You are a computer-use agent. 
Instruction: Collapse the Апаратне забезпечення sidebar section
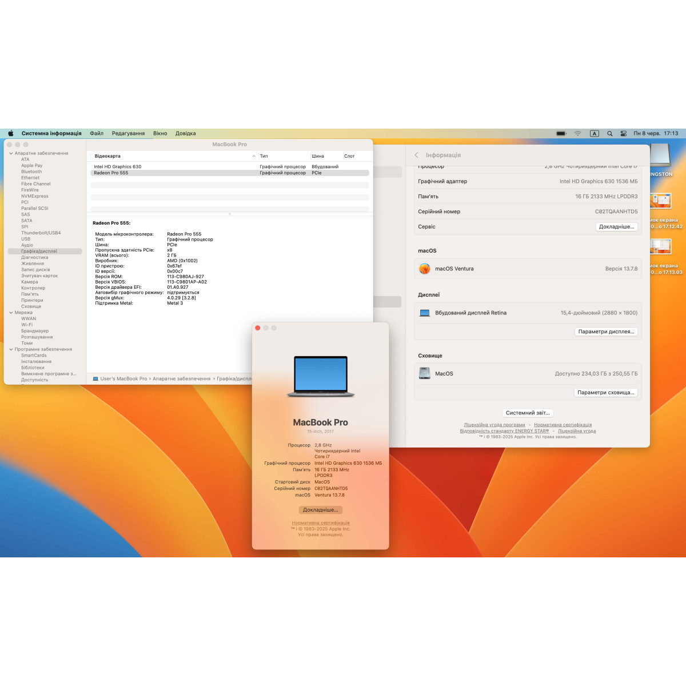click(11, 153)
